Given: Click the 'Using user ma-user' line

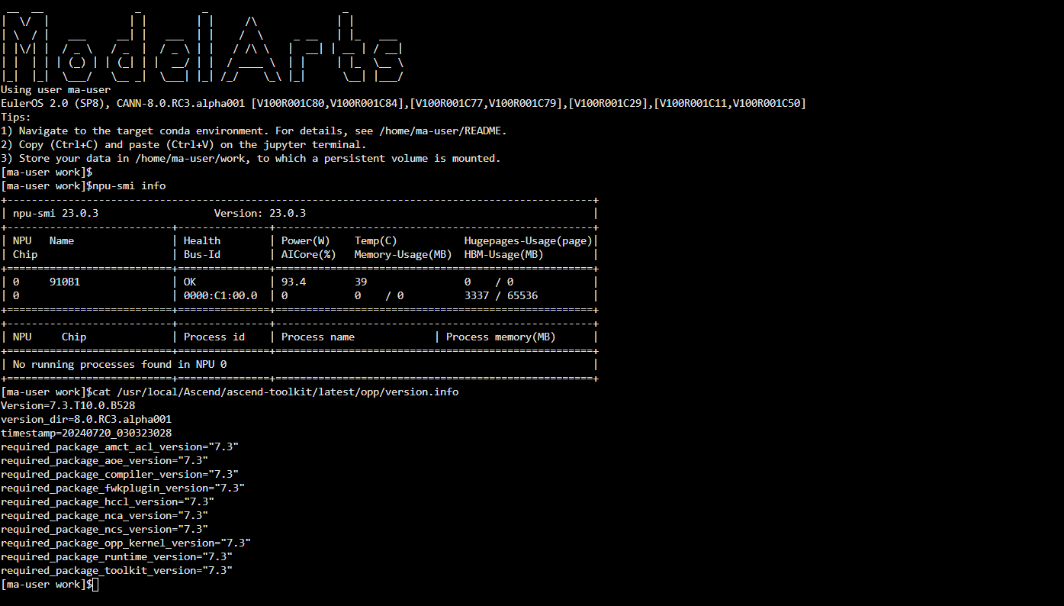Looking at the screenshot, I should tap(56, 89).
